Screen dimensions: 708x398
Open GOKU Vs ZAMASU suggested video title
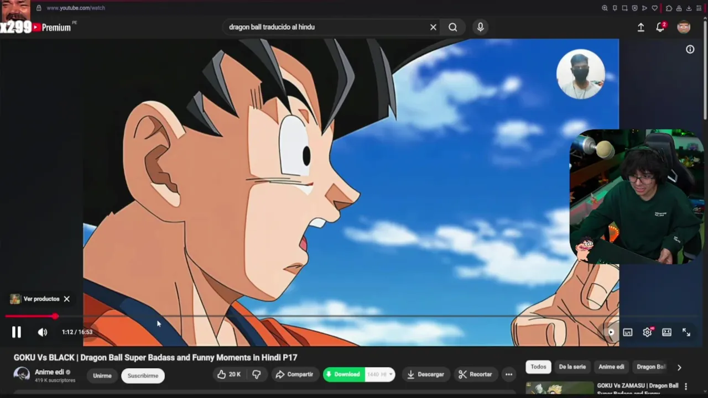click(x=637, y=389)
